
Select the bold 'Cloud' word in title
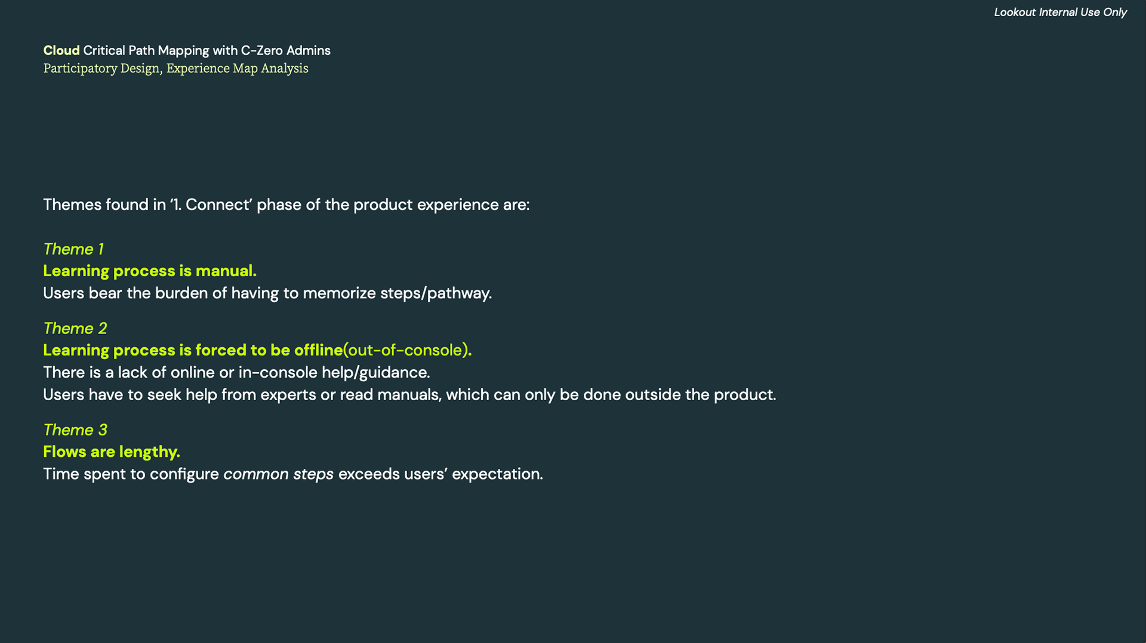point(61,51)
